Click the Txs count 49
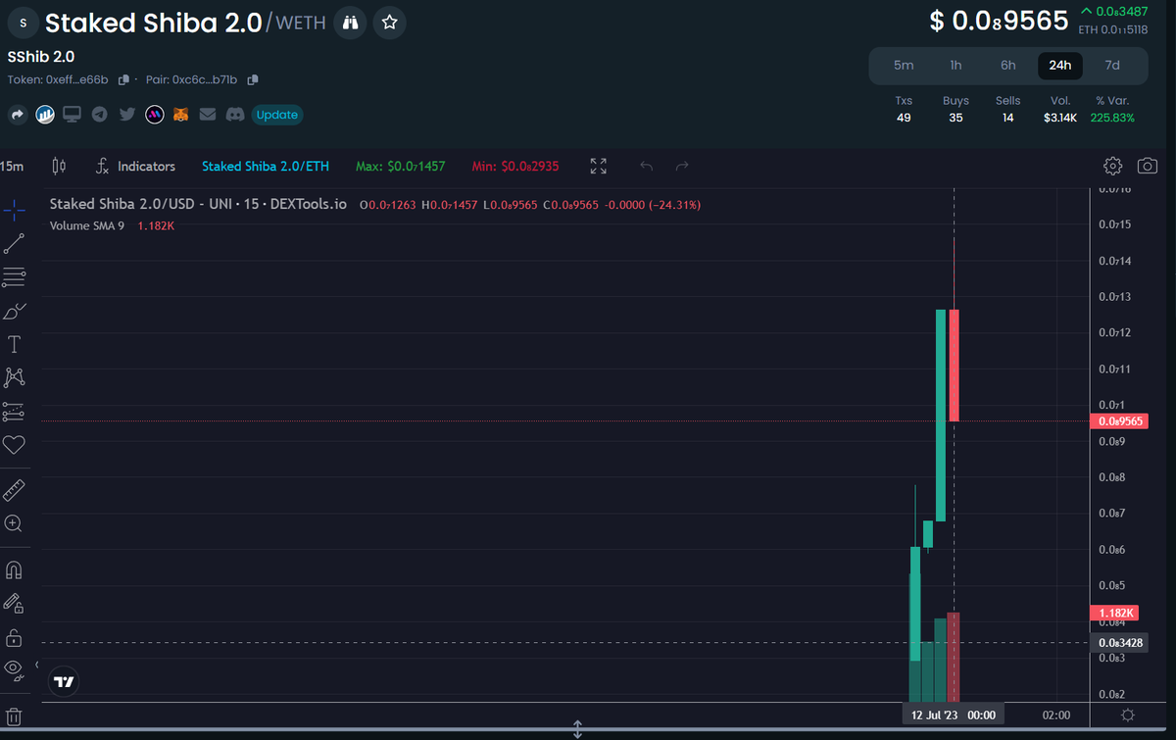This screenshot has width=1176, height=740. coord(904,118)
